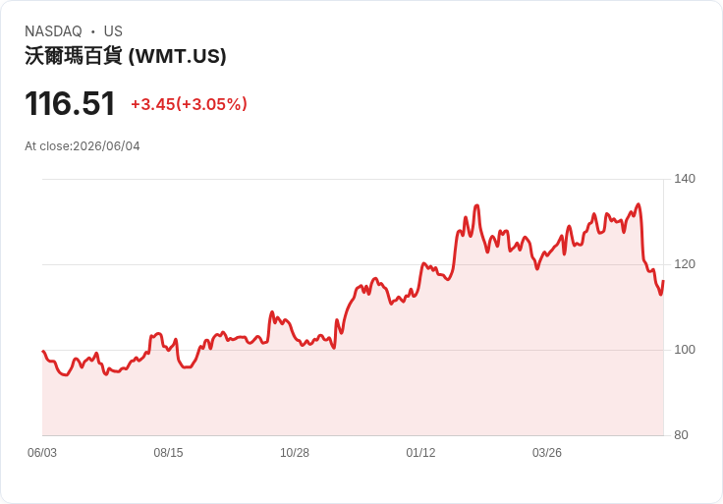Click the 06/03 date axis label

[x=42, y=453]
